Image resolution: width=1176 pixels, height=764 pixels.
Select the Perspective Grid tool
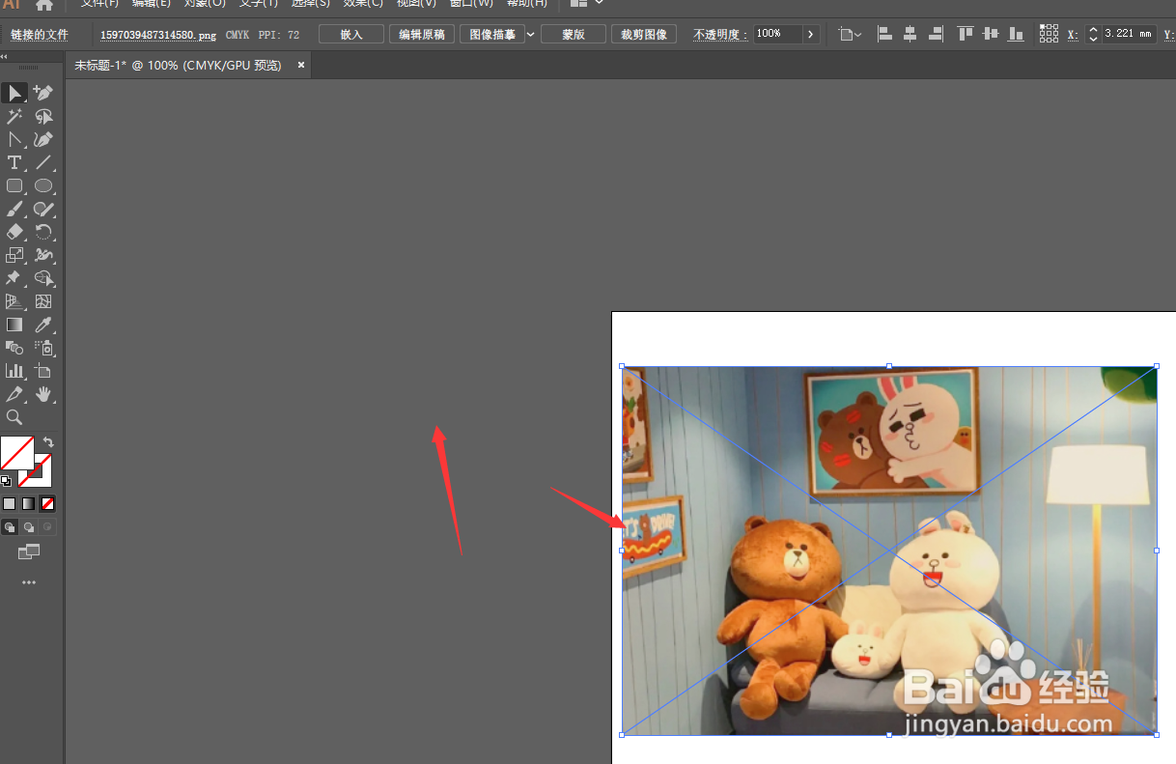tap(14, 301)
